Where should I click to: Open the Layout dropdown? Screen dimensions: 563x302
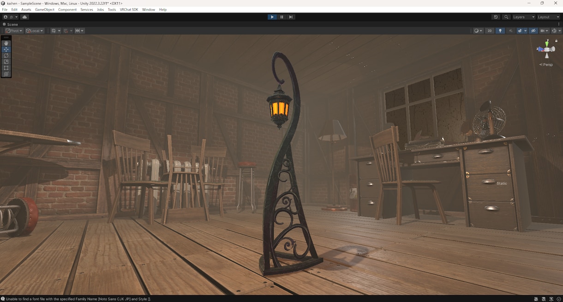[x=548, y=17]
